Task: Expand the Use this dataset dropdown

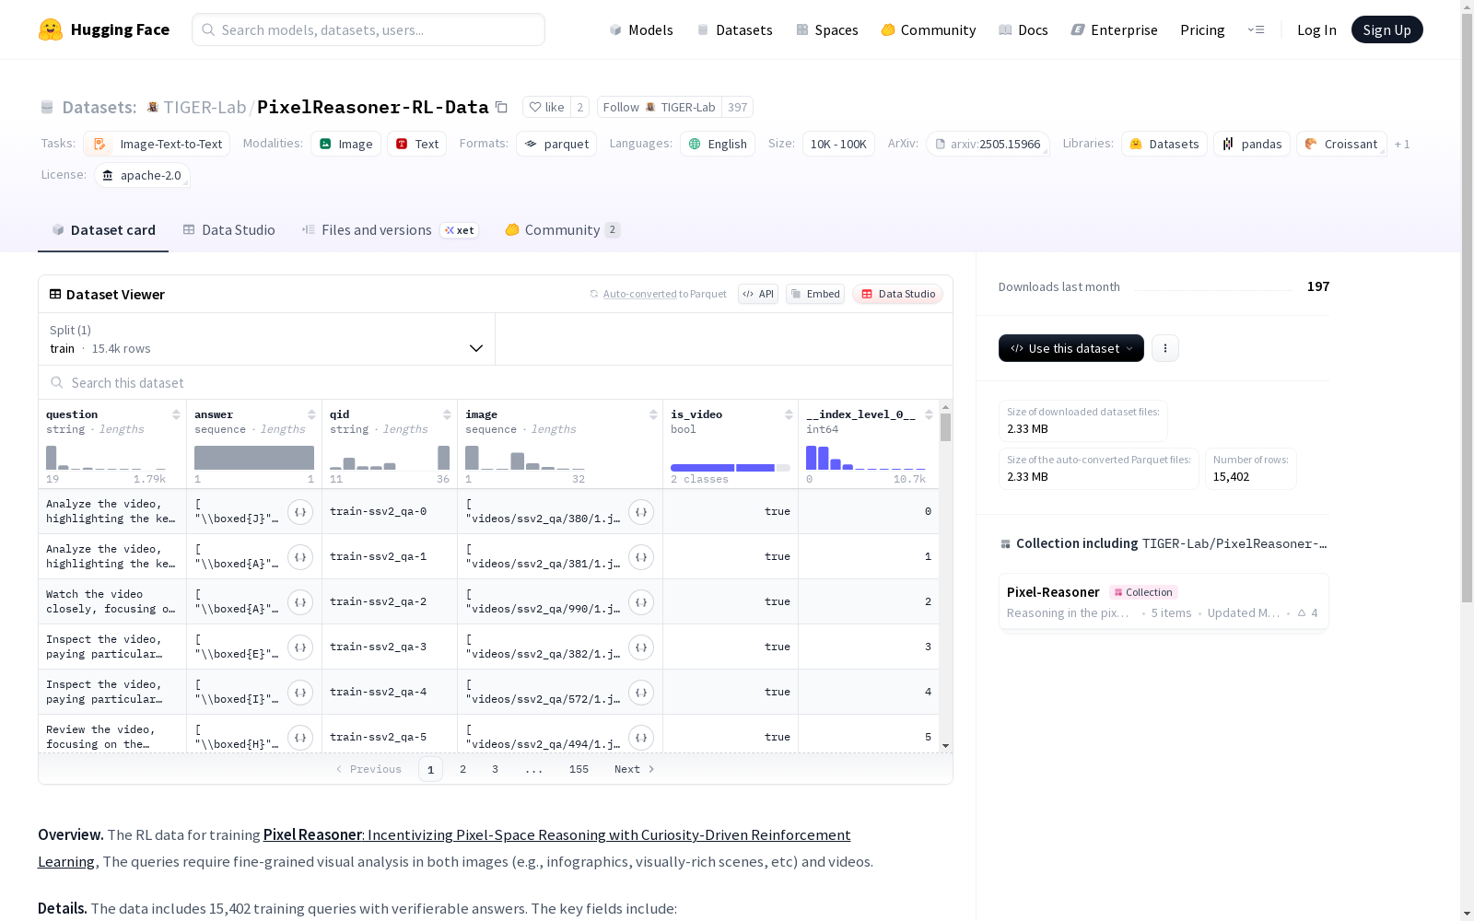Action: click(1071, 348)
